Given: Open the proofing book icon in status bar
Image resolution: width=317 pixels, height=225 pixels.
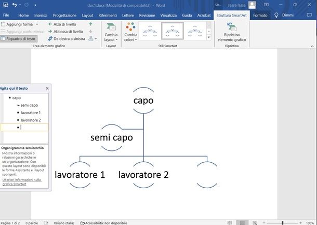Looking at the screenshot, I should click(46, 223).
